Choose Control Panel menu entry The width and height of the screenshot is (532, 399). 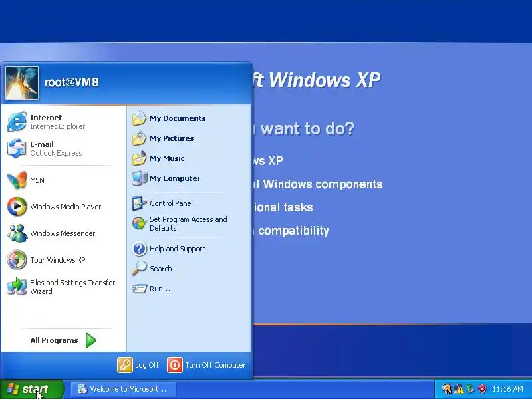coord(190,203)
